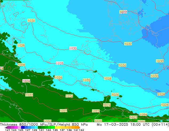Click the green-background 1032 isobar label

(x=128, y=44)
